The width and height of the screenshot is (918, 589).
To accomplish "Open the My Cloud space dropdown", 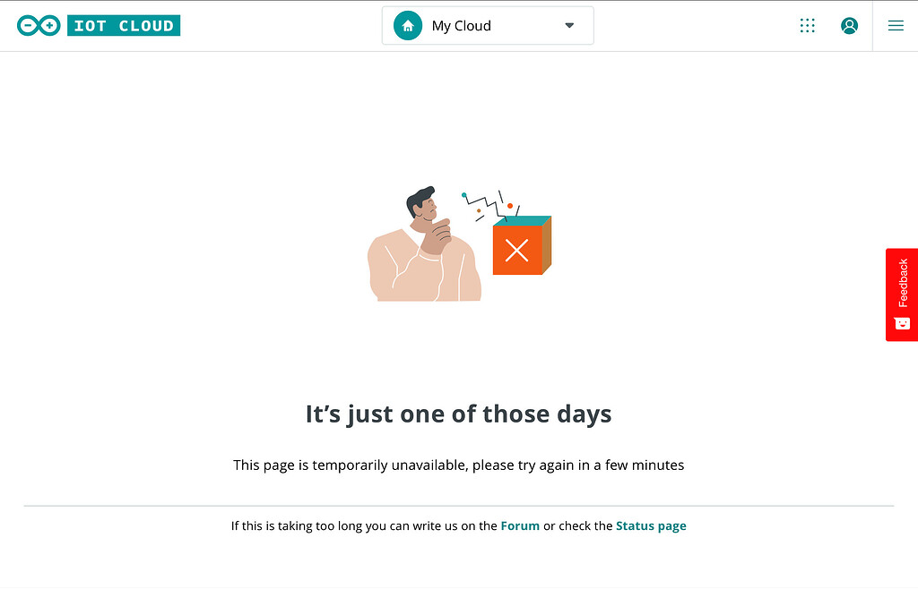I will (x=488, y=26).
